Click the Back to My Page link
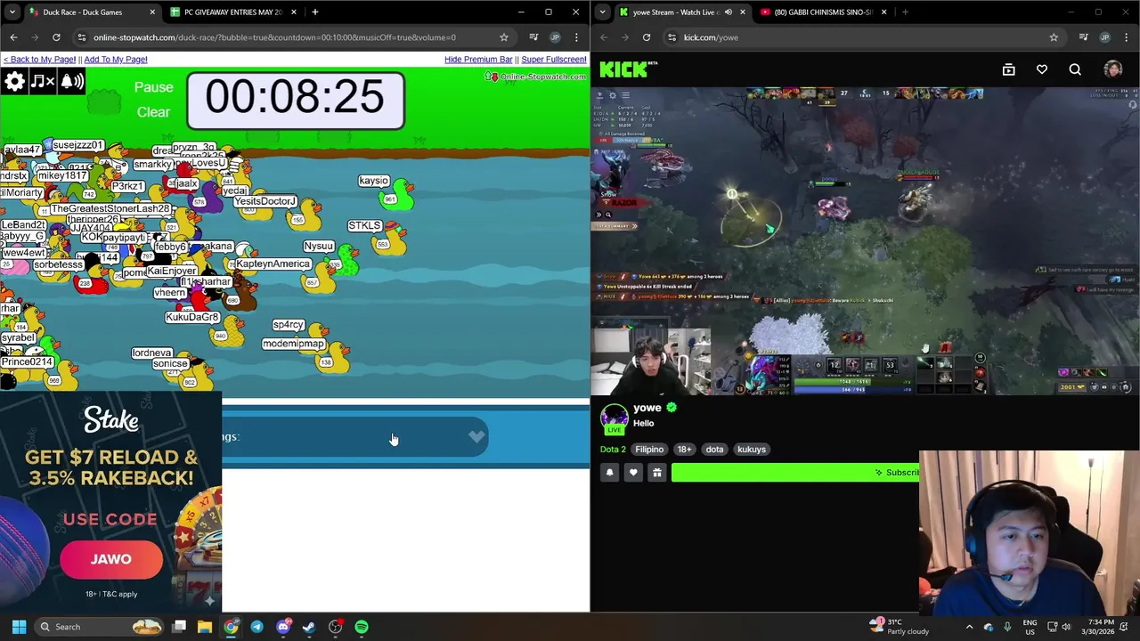 (39, 60)
